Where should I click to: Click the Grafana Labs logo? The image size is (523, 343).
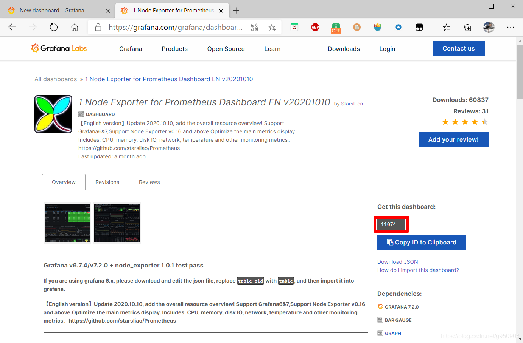point(59,48)
